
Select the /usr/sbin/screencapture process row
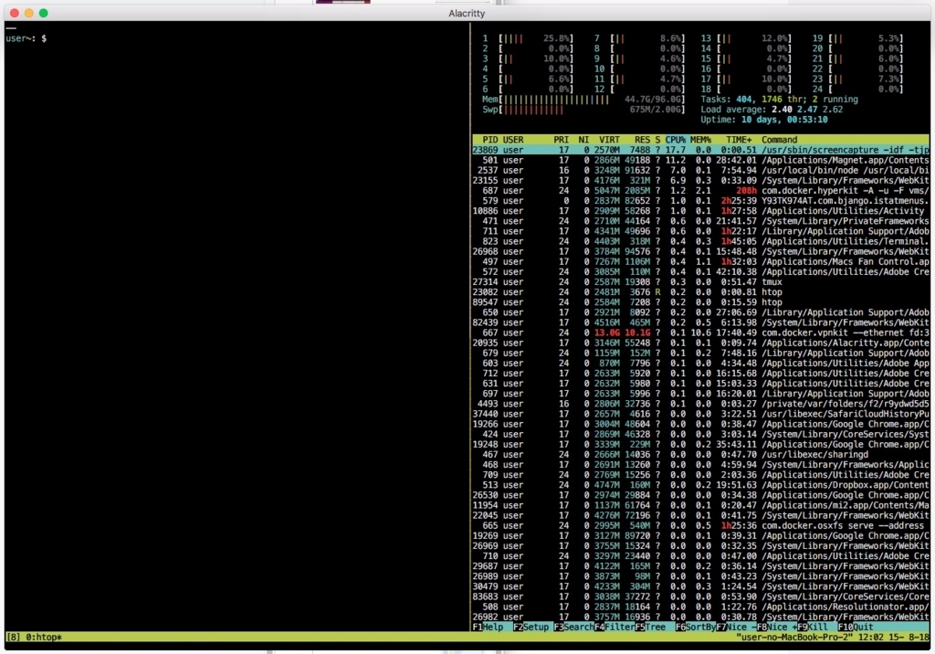click(700, 150)
